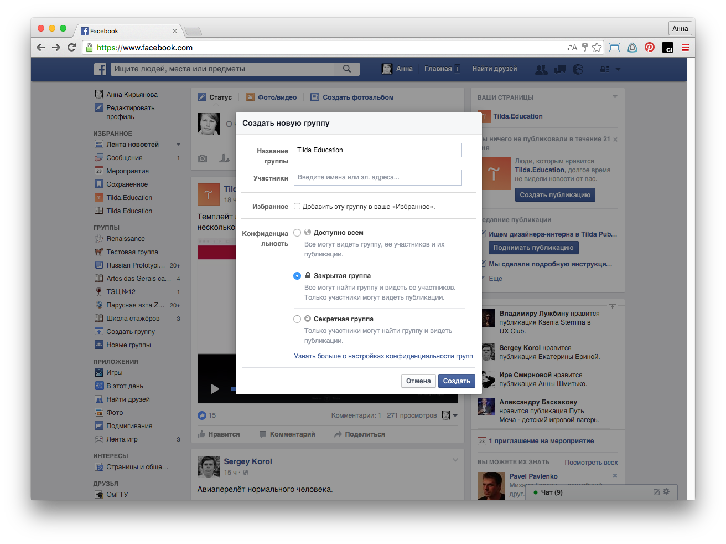The width and height of the screenshot is (726, 544).
Task: Open notifications globe icon
Action: coord(578,69)
